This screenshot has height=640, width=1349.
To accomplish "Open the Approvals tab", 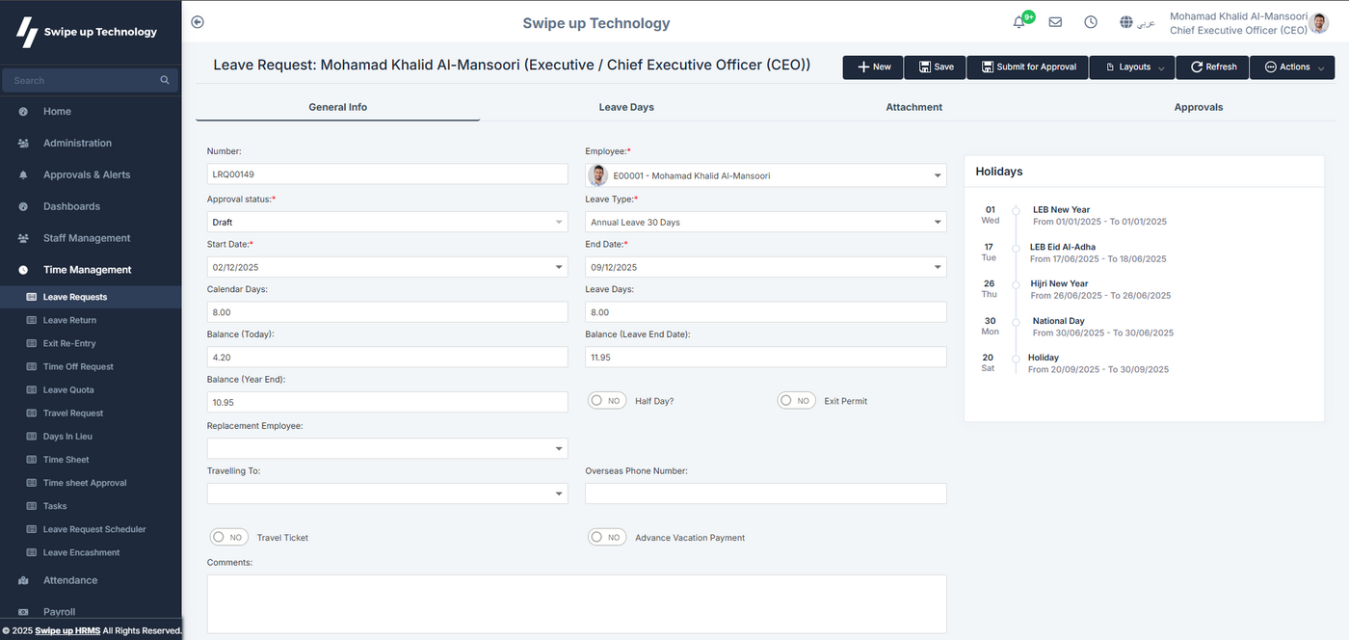I will click(x=1198, y=107).
